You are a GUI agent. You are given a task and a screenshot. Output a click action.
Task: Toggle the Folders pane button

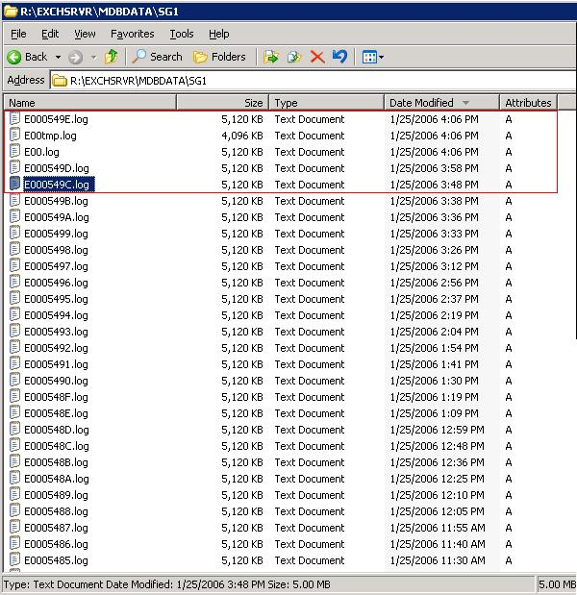click(219, 57)
